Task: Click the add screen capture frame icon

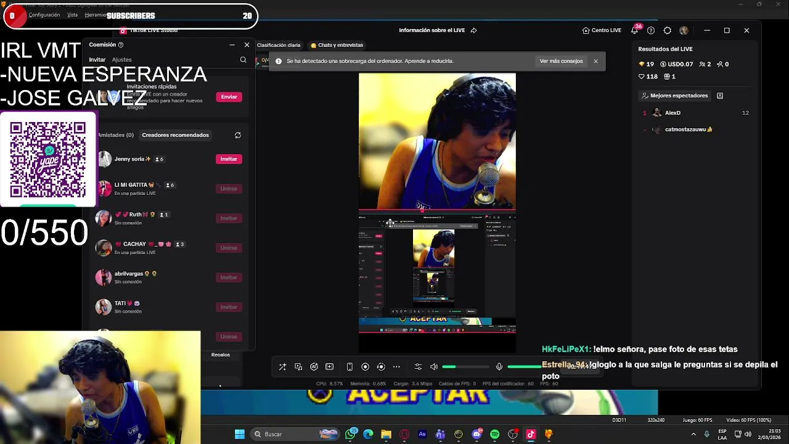Action: (329, 367)
